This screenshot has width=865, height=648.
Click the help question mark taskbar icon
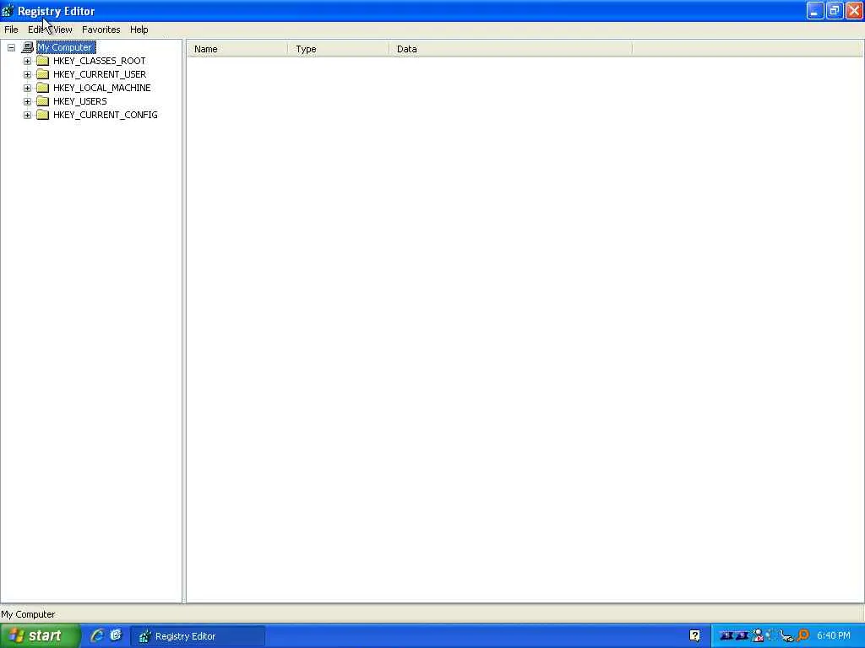(x=694, y=635)
